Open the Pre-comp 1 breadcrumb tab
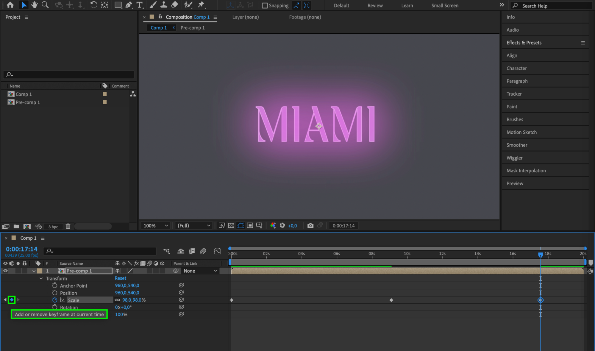 click(x=193, y=28)
